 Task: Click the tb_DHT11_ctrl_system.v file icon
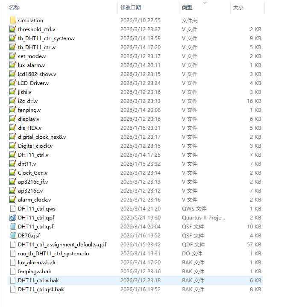(x=13, y=38)
